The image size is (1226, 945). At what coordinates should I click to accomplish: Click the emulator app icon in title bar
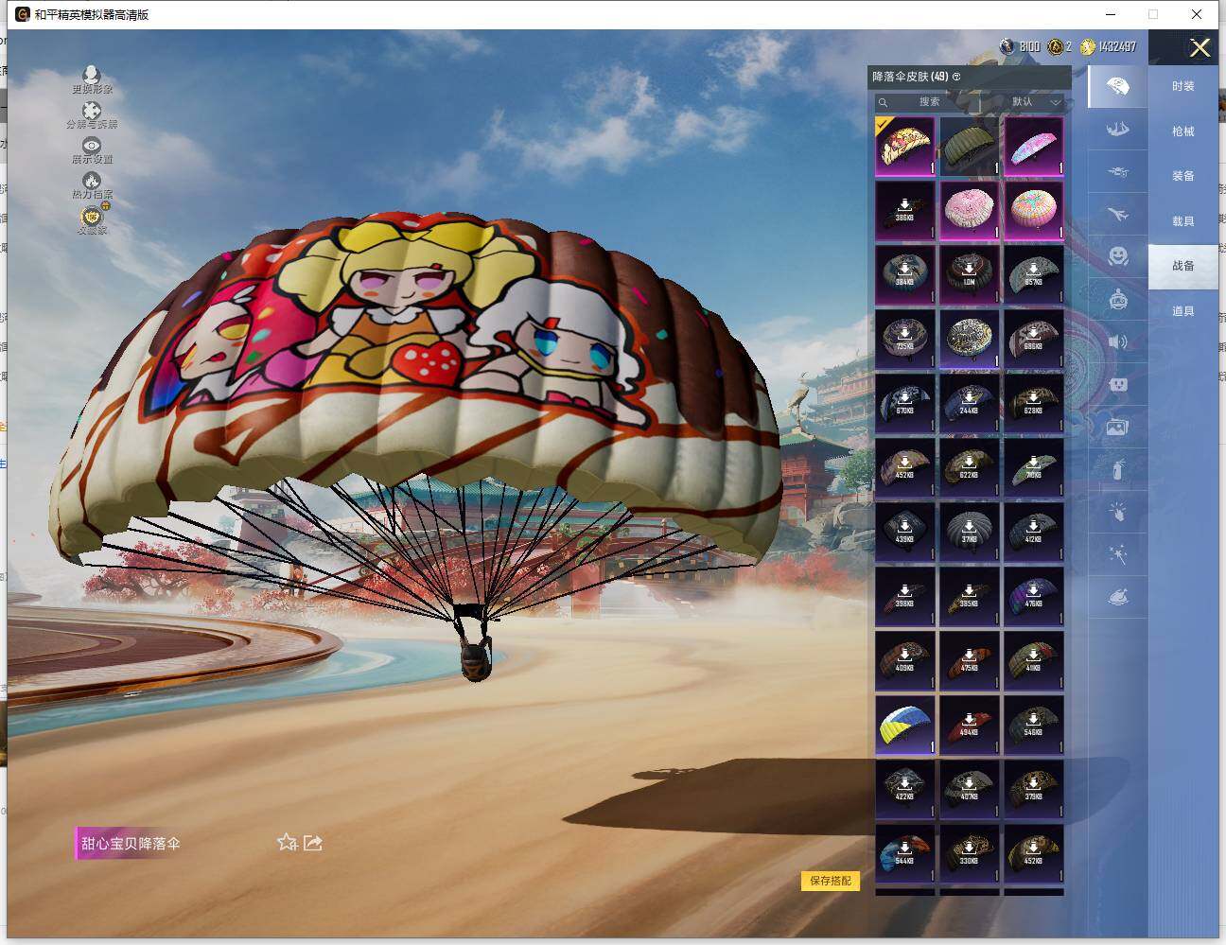pos(22,14)
